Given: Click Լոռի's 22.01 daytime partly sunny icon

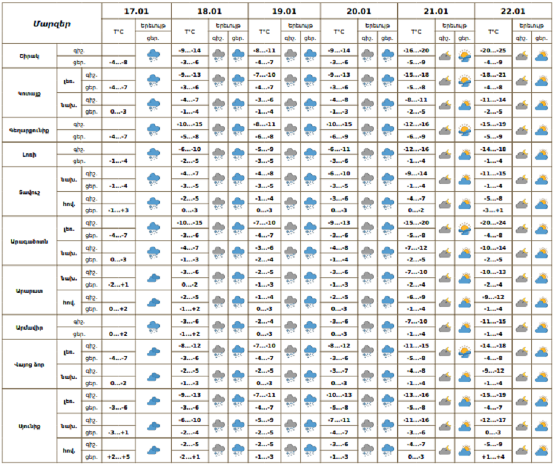Looking at the screenshot, I should 542,154.
